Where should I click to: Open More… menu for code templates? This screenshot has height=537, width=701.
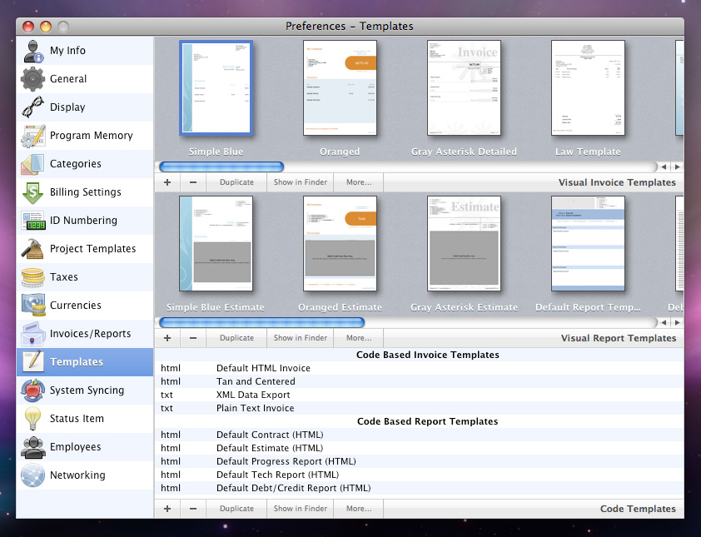pos(359,509)
